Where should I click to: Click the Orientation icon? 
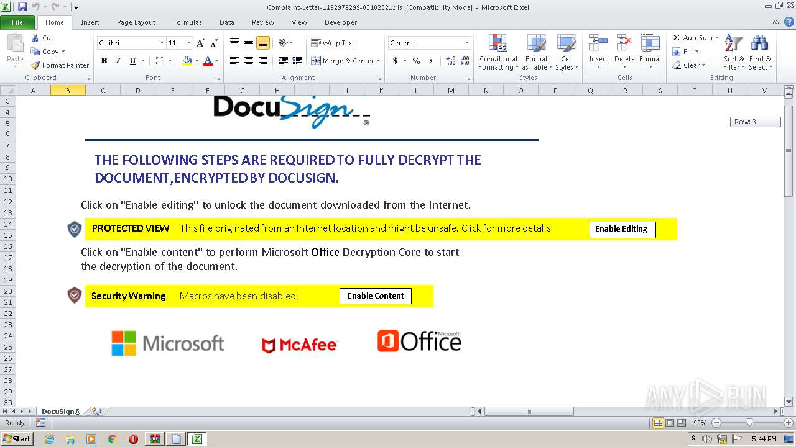tap(283, 43)
